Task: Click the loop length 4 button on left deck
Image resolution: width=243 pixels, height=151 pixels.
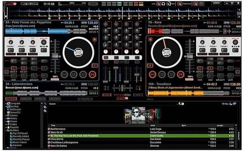Action: click(x=14, y=61)
